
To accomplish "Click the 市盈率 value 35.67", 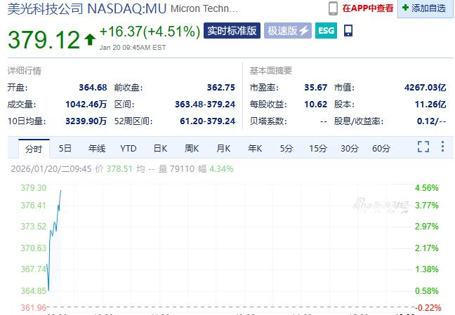I will (x=316, y=87).
